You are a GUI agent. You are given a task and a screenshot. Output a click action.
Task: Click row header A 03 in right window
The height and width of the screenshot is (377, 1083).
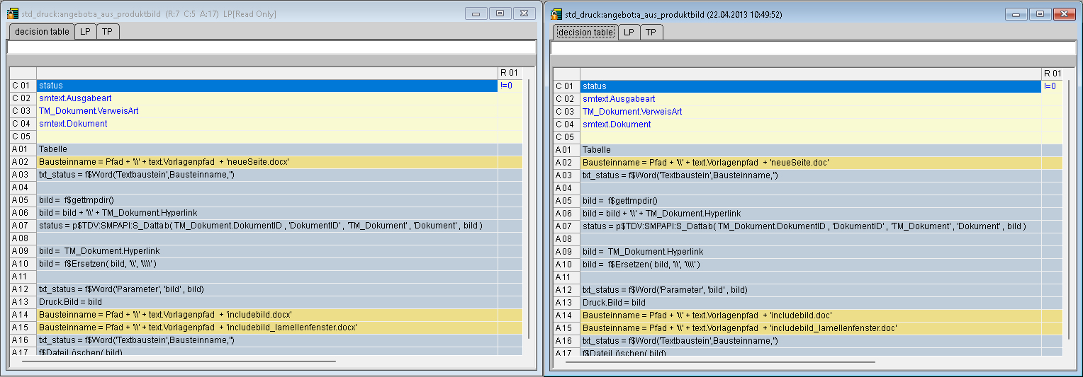[x=566, y=175]
